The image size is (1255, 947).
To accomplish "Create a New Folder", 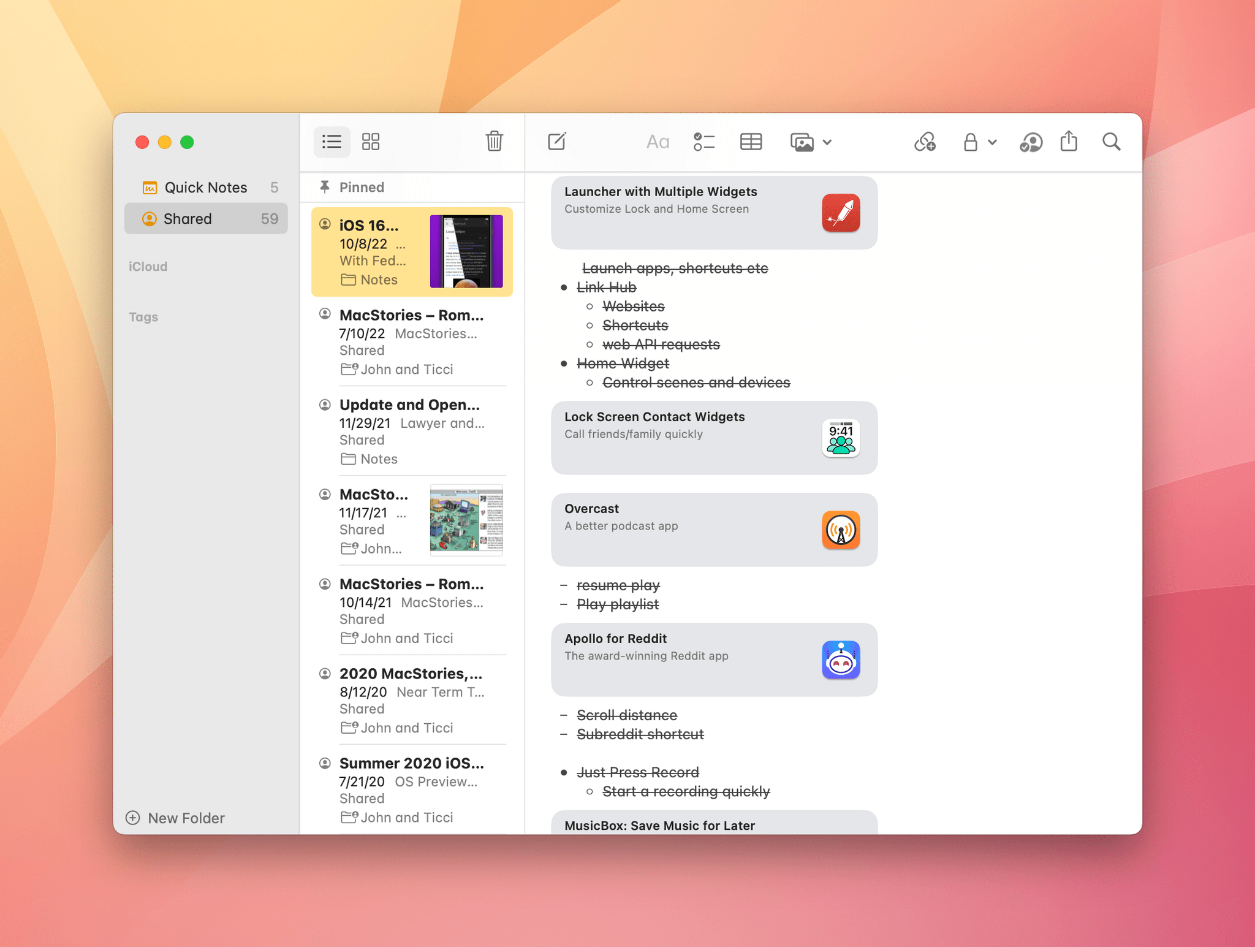I will coord(175,818).
